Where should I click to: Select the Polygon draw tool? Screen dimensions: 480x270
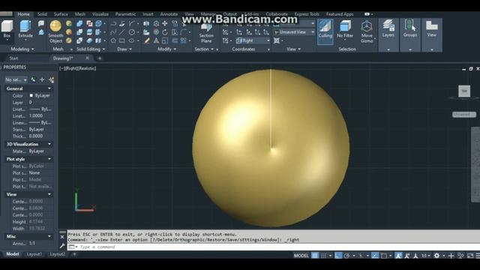(113, 40)
